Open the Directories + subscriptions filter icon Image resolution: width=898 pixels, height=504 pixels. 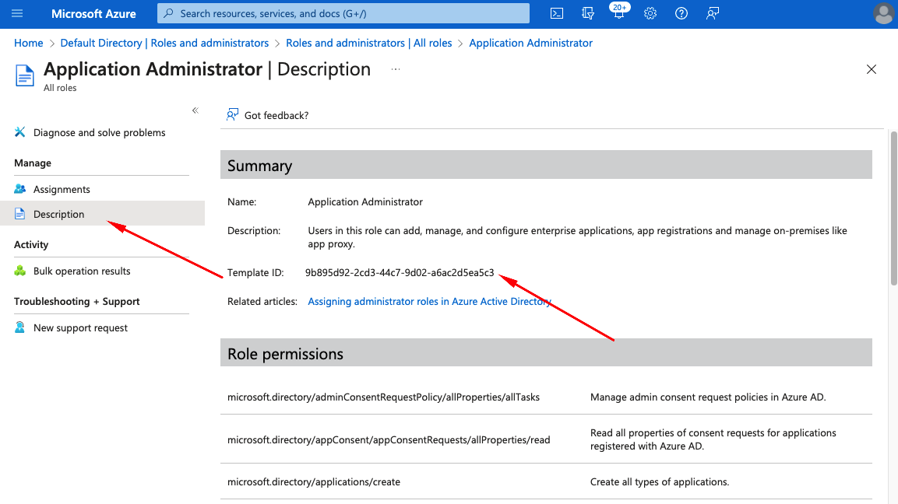[x=587, y=13]
